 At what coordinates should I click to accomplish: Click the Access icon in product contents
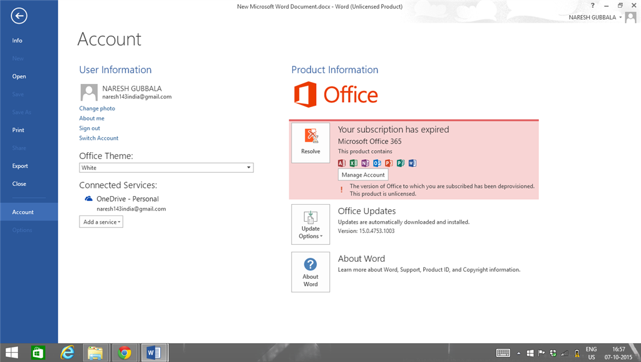click(342, 163)
